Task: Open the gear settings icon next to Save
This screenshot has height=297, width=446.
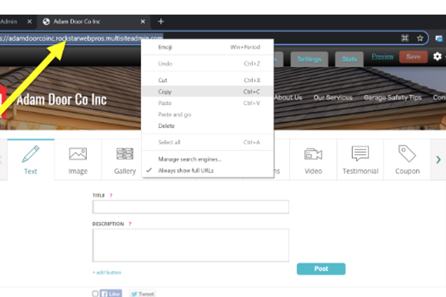Action: (437, 57)
